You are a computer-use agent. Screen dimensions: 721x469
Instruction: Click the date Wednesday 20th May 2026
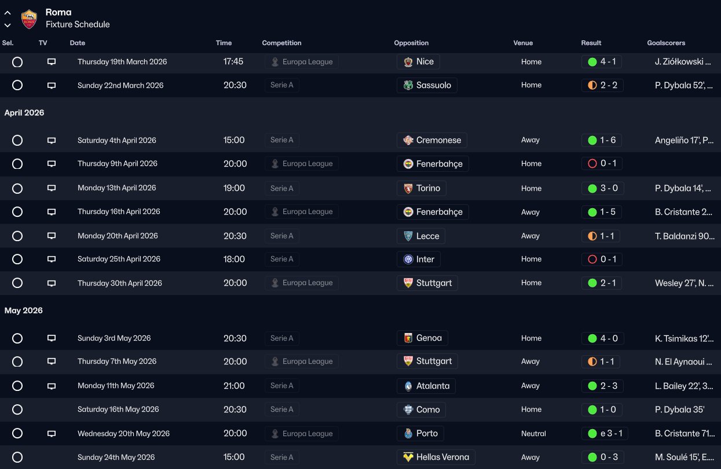pos(123,434)
